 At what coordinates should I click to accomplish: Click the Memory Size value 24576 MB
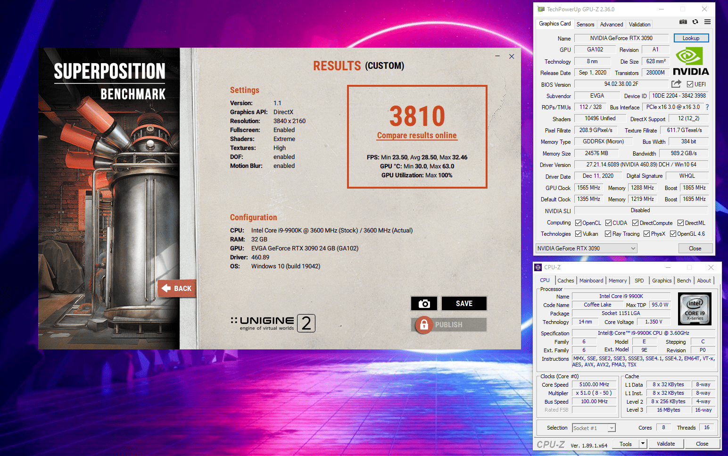(596, 153)
